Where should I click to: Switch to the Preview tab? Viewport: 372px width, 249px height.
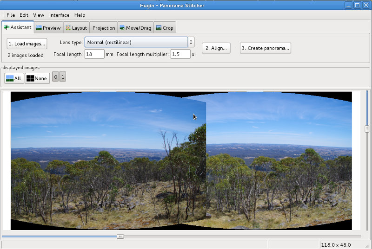49,28
